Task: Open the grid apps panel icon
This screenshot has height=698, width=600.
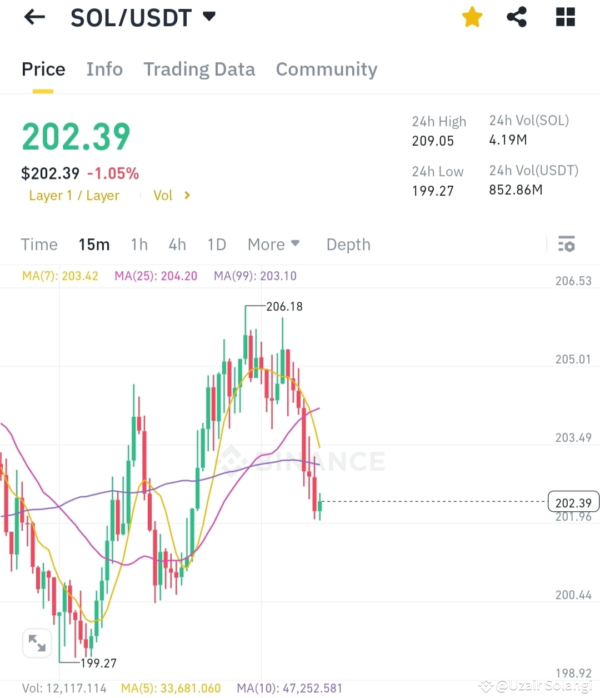Action: [565, 17]
